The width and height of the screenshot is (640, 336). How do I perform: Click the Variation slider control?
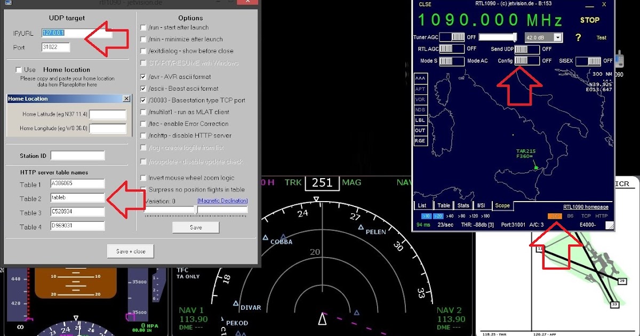[195, 208]
